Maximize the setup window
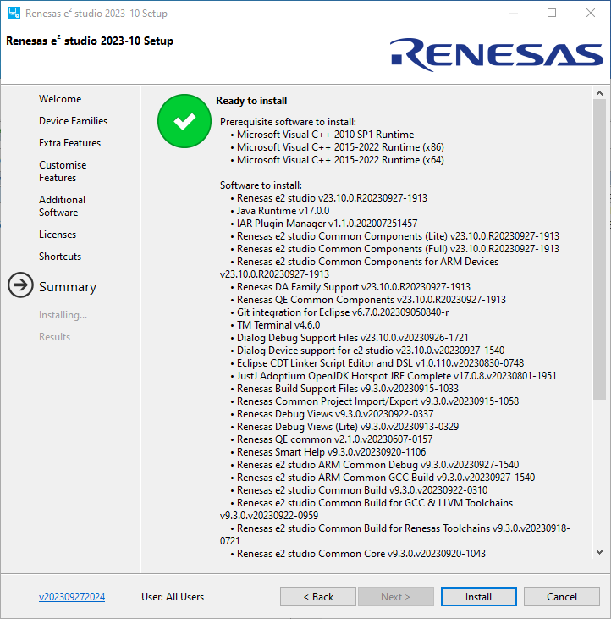Screen dimensions: 611x619 pyautogui.click(x=552, y=14)
